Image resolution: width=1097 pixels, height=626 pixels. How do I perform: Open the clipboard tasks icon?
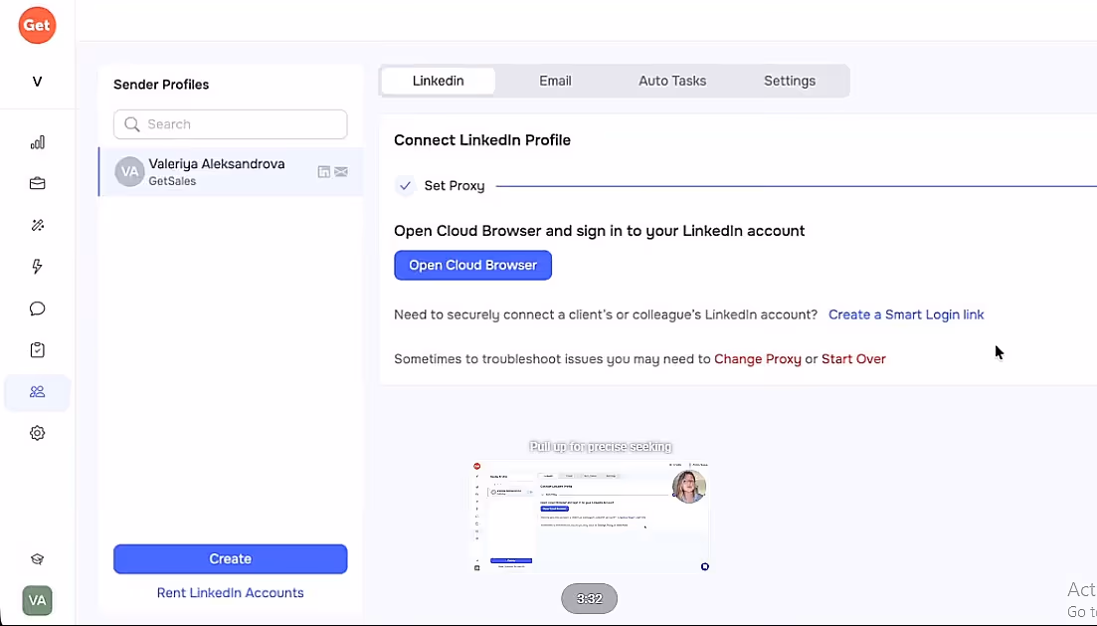(x=37, y=350)
